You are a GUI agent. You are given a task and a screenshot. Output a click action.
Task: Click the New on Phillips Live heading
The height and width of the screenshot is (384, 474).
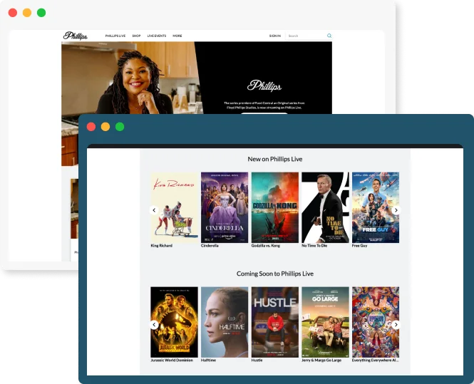click(x=275, y=159)
